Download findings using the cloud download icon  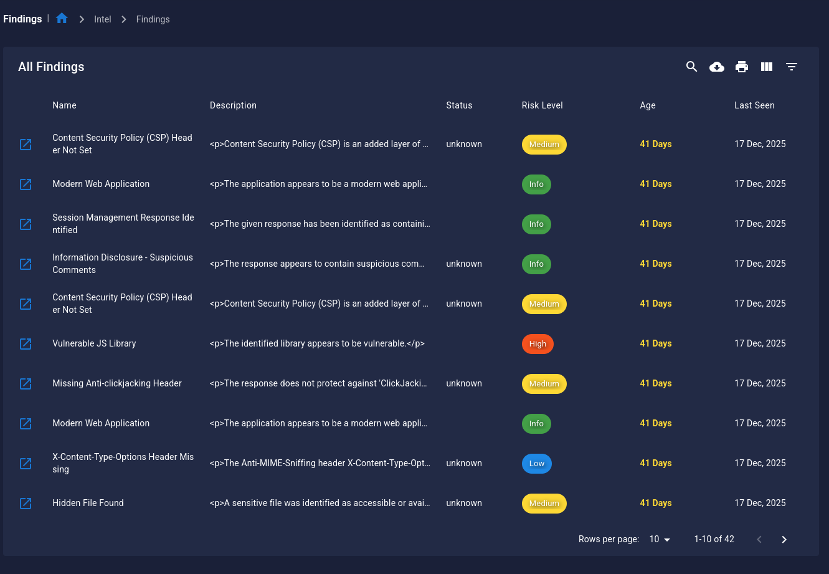(717, 67)
